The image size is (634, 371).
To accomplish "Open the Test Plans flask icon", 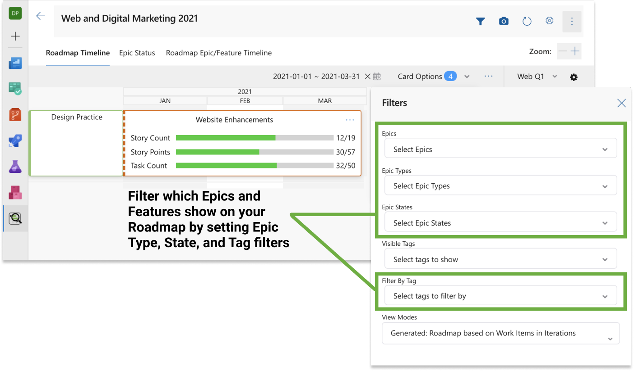I will 15,166.
